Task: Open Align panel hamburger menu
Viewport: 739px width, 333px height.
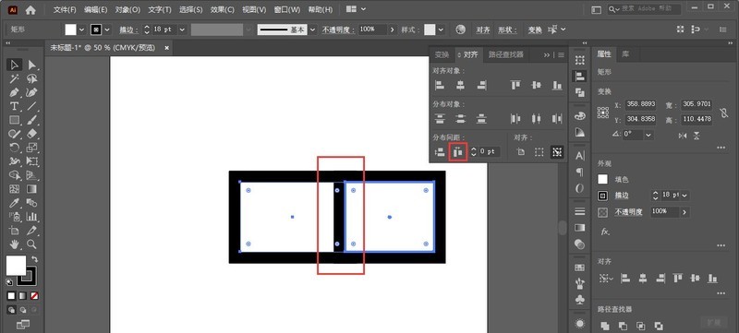Action: click(x=561, y=55)
